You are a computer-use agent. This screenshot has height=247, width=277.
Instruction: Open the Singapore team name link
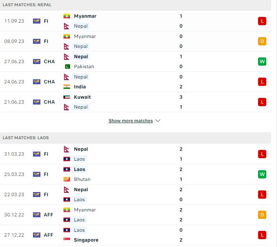pos(86,240)
